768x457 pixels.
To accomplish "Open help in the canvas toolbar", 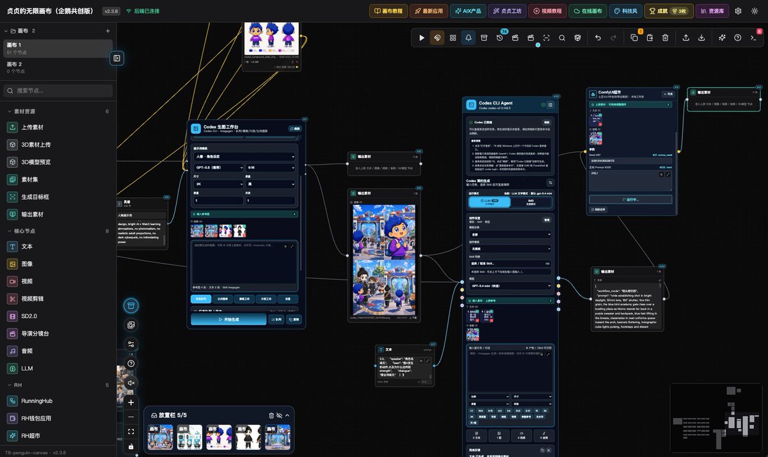I will click(738, 38).
